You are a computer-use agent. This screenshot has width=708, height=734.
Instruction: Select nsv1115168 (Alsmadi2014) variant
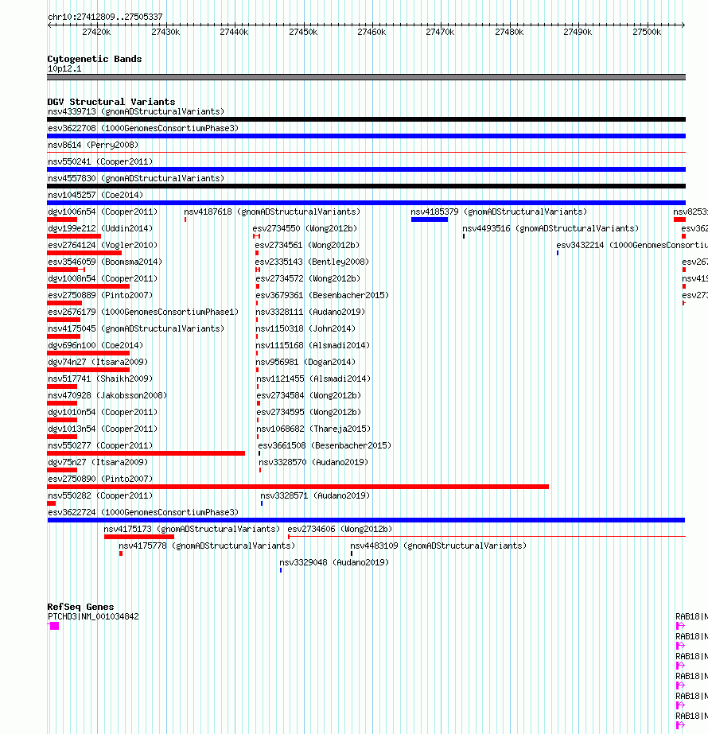click(313, 345)
